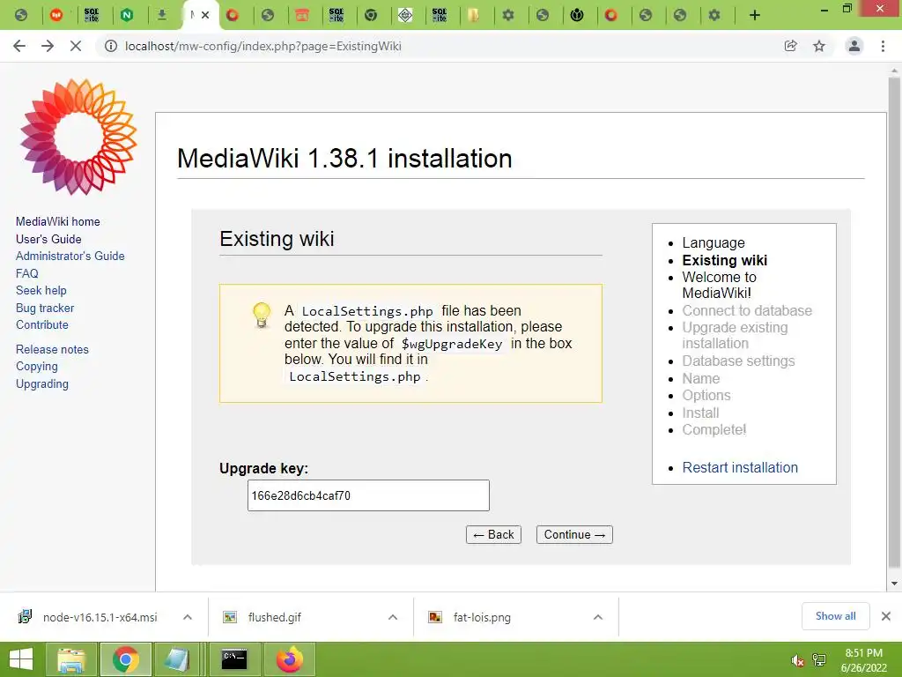Viewport: 902px width, 677px height.
Task: Click the Install step
Action: 700,413
